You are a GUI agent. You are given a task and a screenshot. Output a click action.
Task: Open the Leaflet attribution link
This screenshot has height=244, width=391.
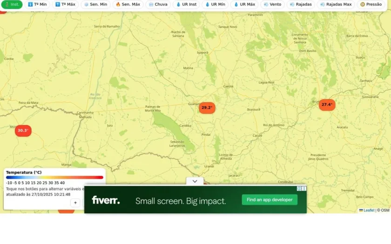pos(367,210)
